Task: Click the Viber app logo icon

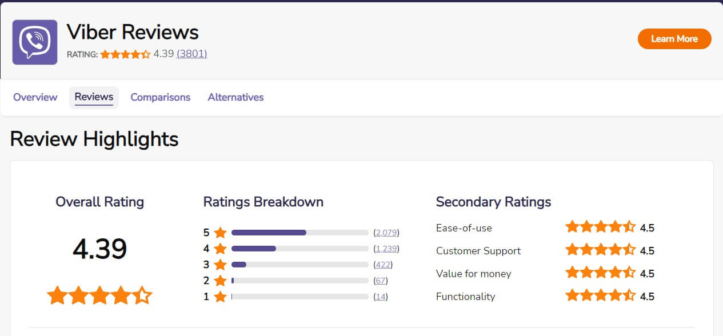Action: [35, 42]
